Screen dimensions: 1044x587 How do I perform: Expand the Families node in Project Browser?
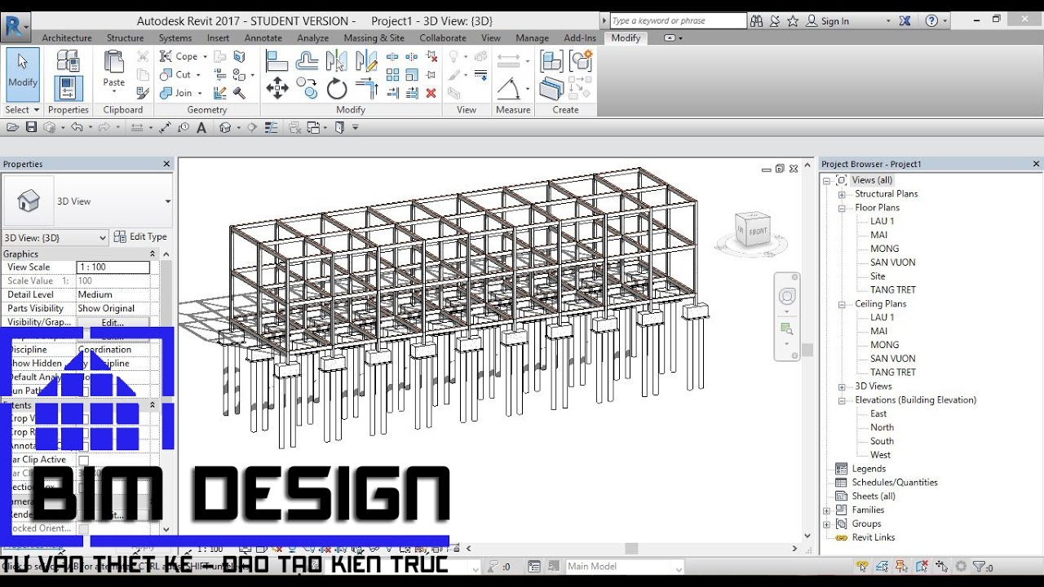(x=827, y=510)
